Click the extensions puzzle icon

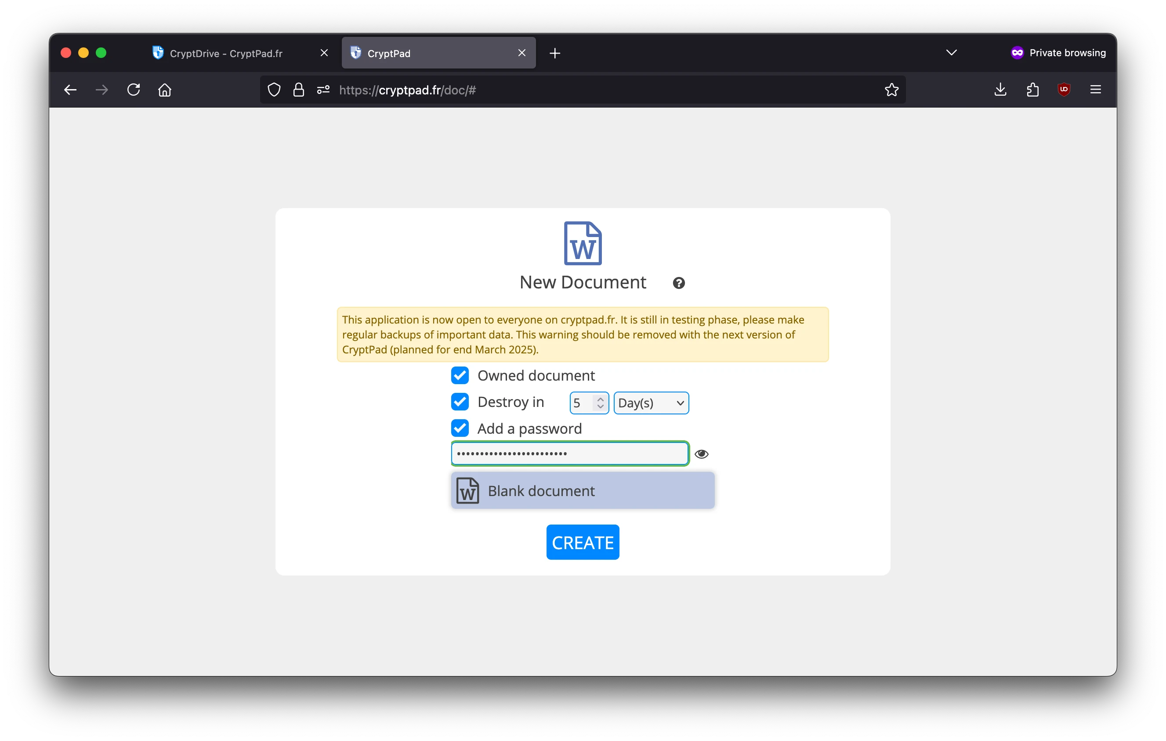pos(1032,90)
